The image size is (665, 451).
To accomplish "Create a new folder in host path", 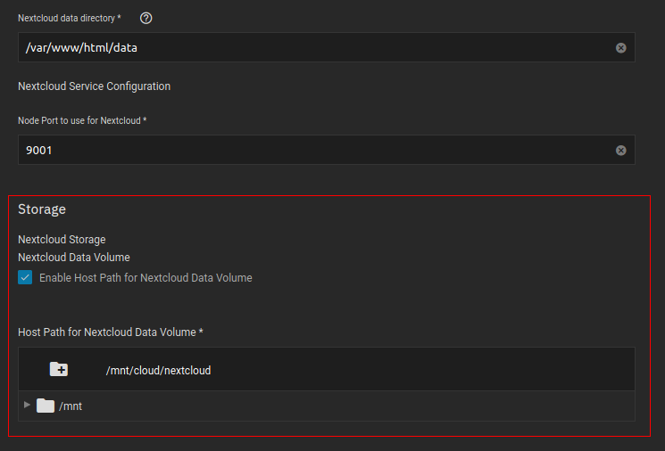I will (59, 370).
